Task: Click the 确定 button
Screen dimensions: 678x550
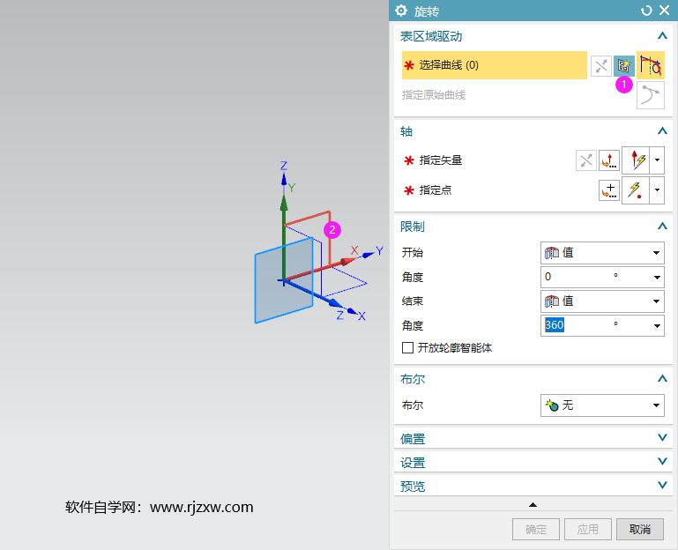Action: point(536,529)
